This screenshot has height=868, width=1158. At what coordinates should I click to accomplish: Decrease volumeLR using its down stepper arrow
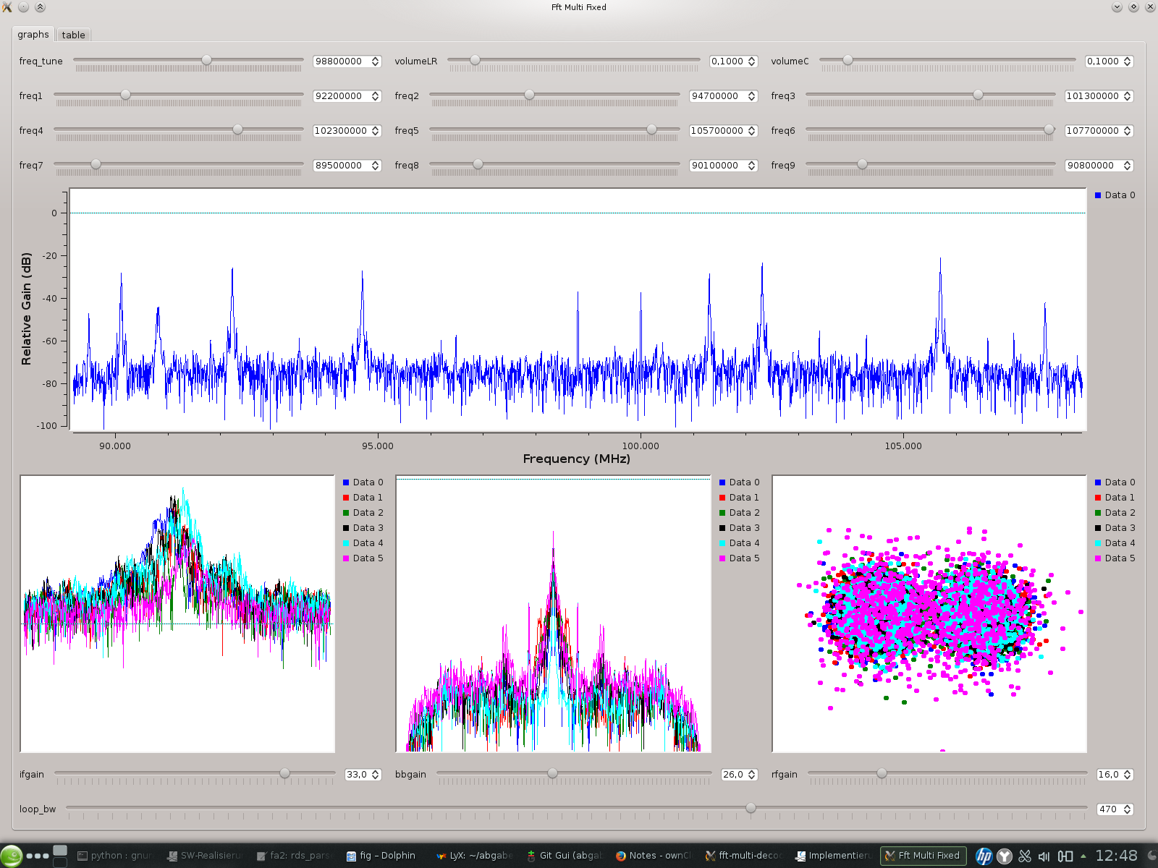pyautogui.click(x=753, y=64)
